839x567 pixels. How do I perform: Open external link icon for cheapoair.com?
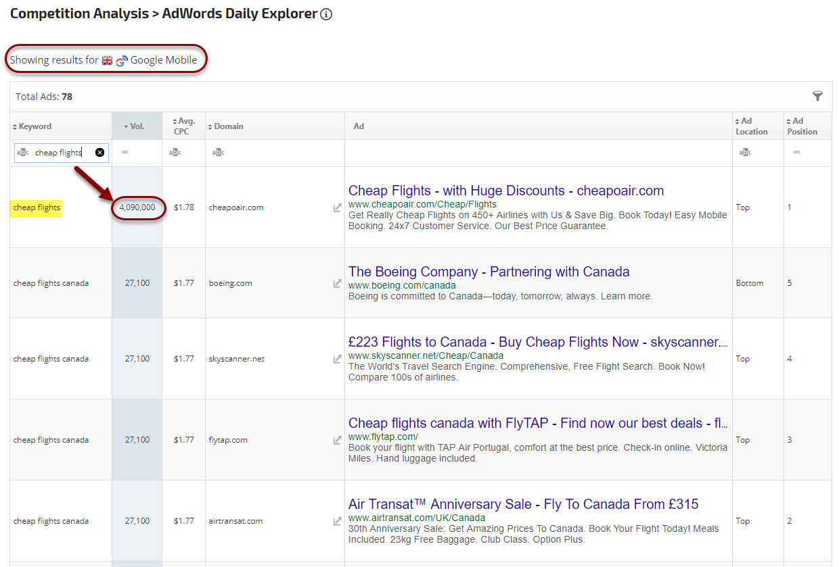tap(337, 207)
